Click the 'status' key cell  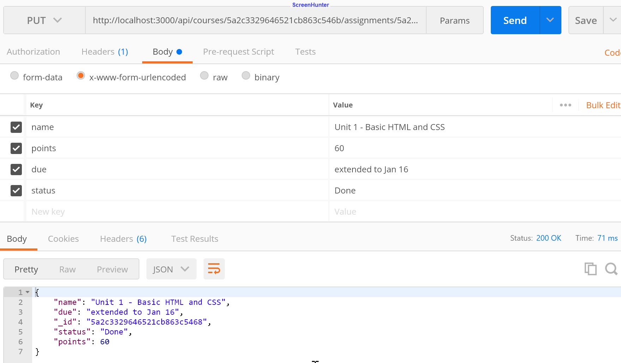point(177,191)
